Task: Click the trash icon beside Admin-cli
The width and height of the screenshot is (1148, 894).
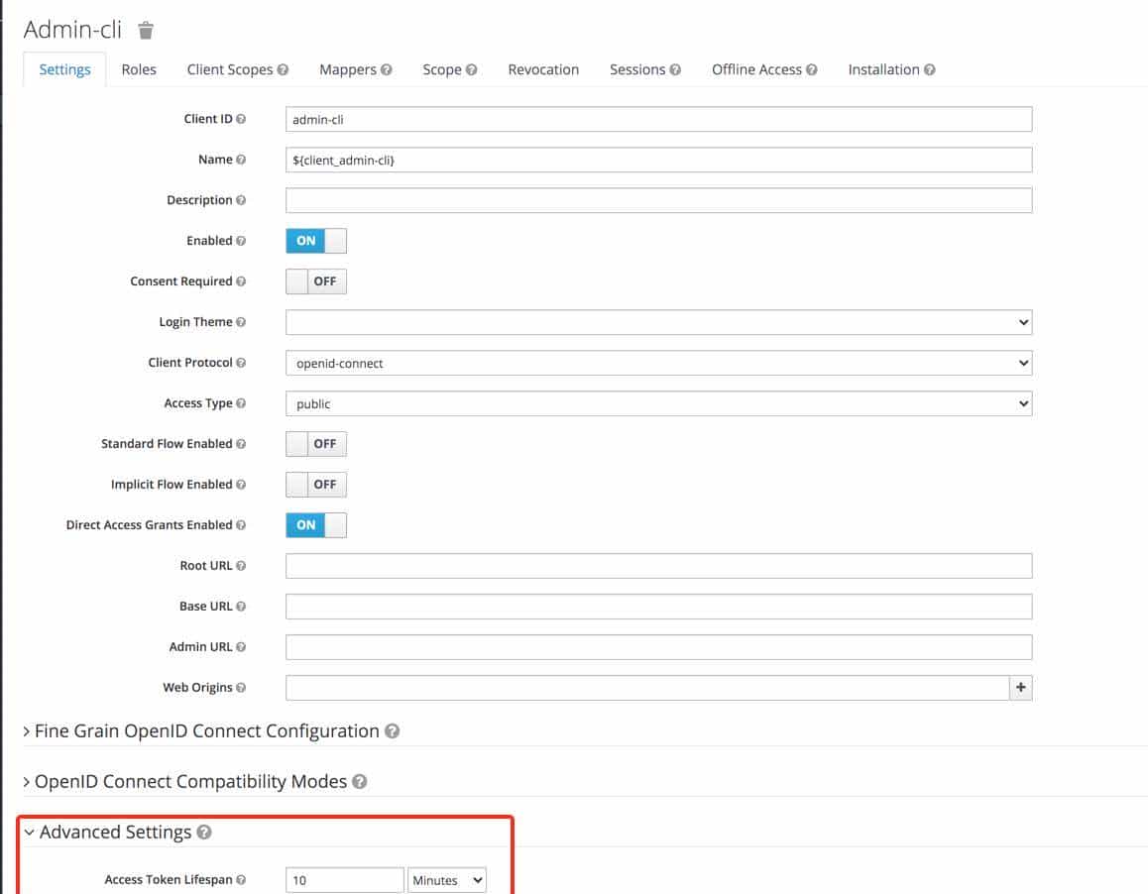Action: (146, 31)
